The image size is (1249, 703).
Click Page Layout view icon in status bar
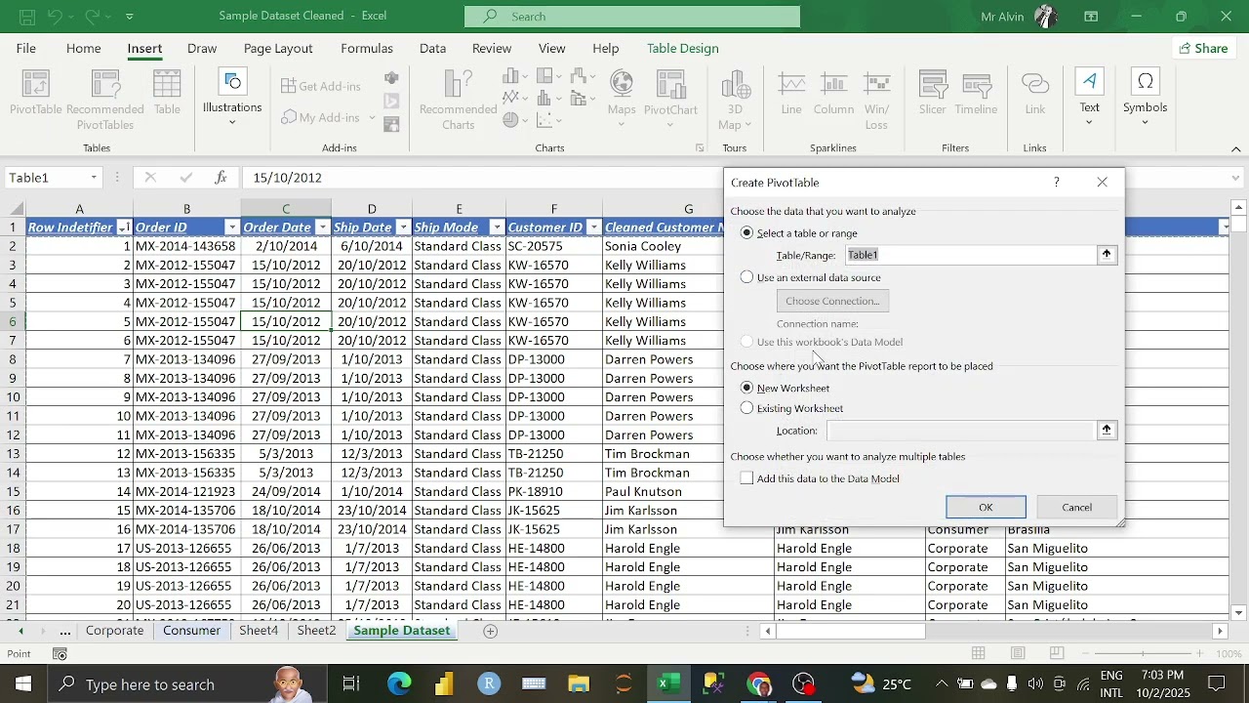click(1018, 653)
